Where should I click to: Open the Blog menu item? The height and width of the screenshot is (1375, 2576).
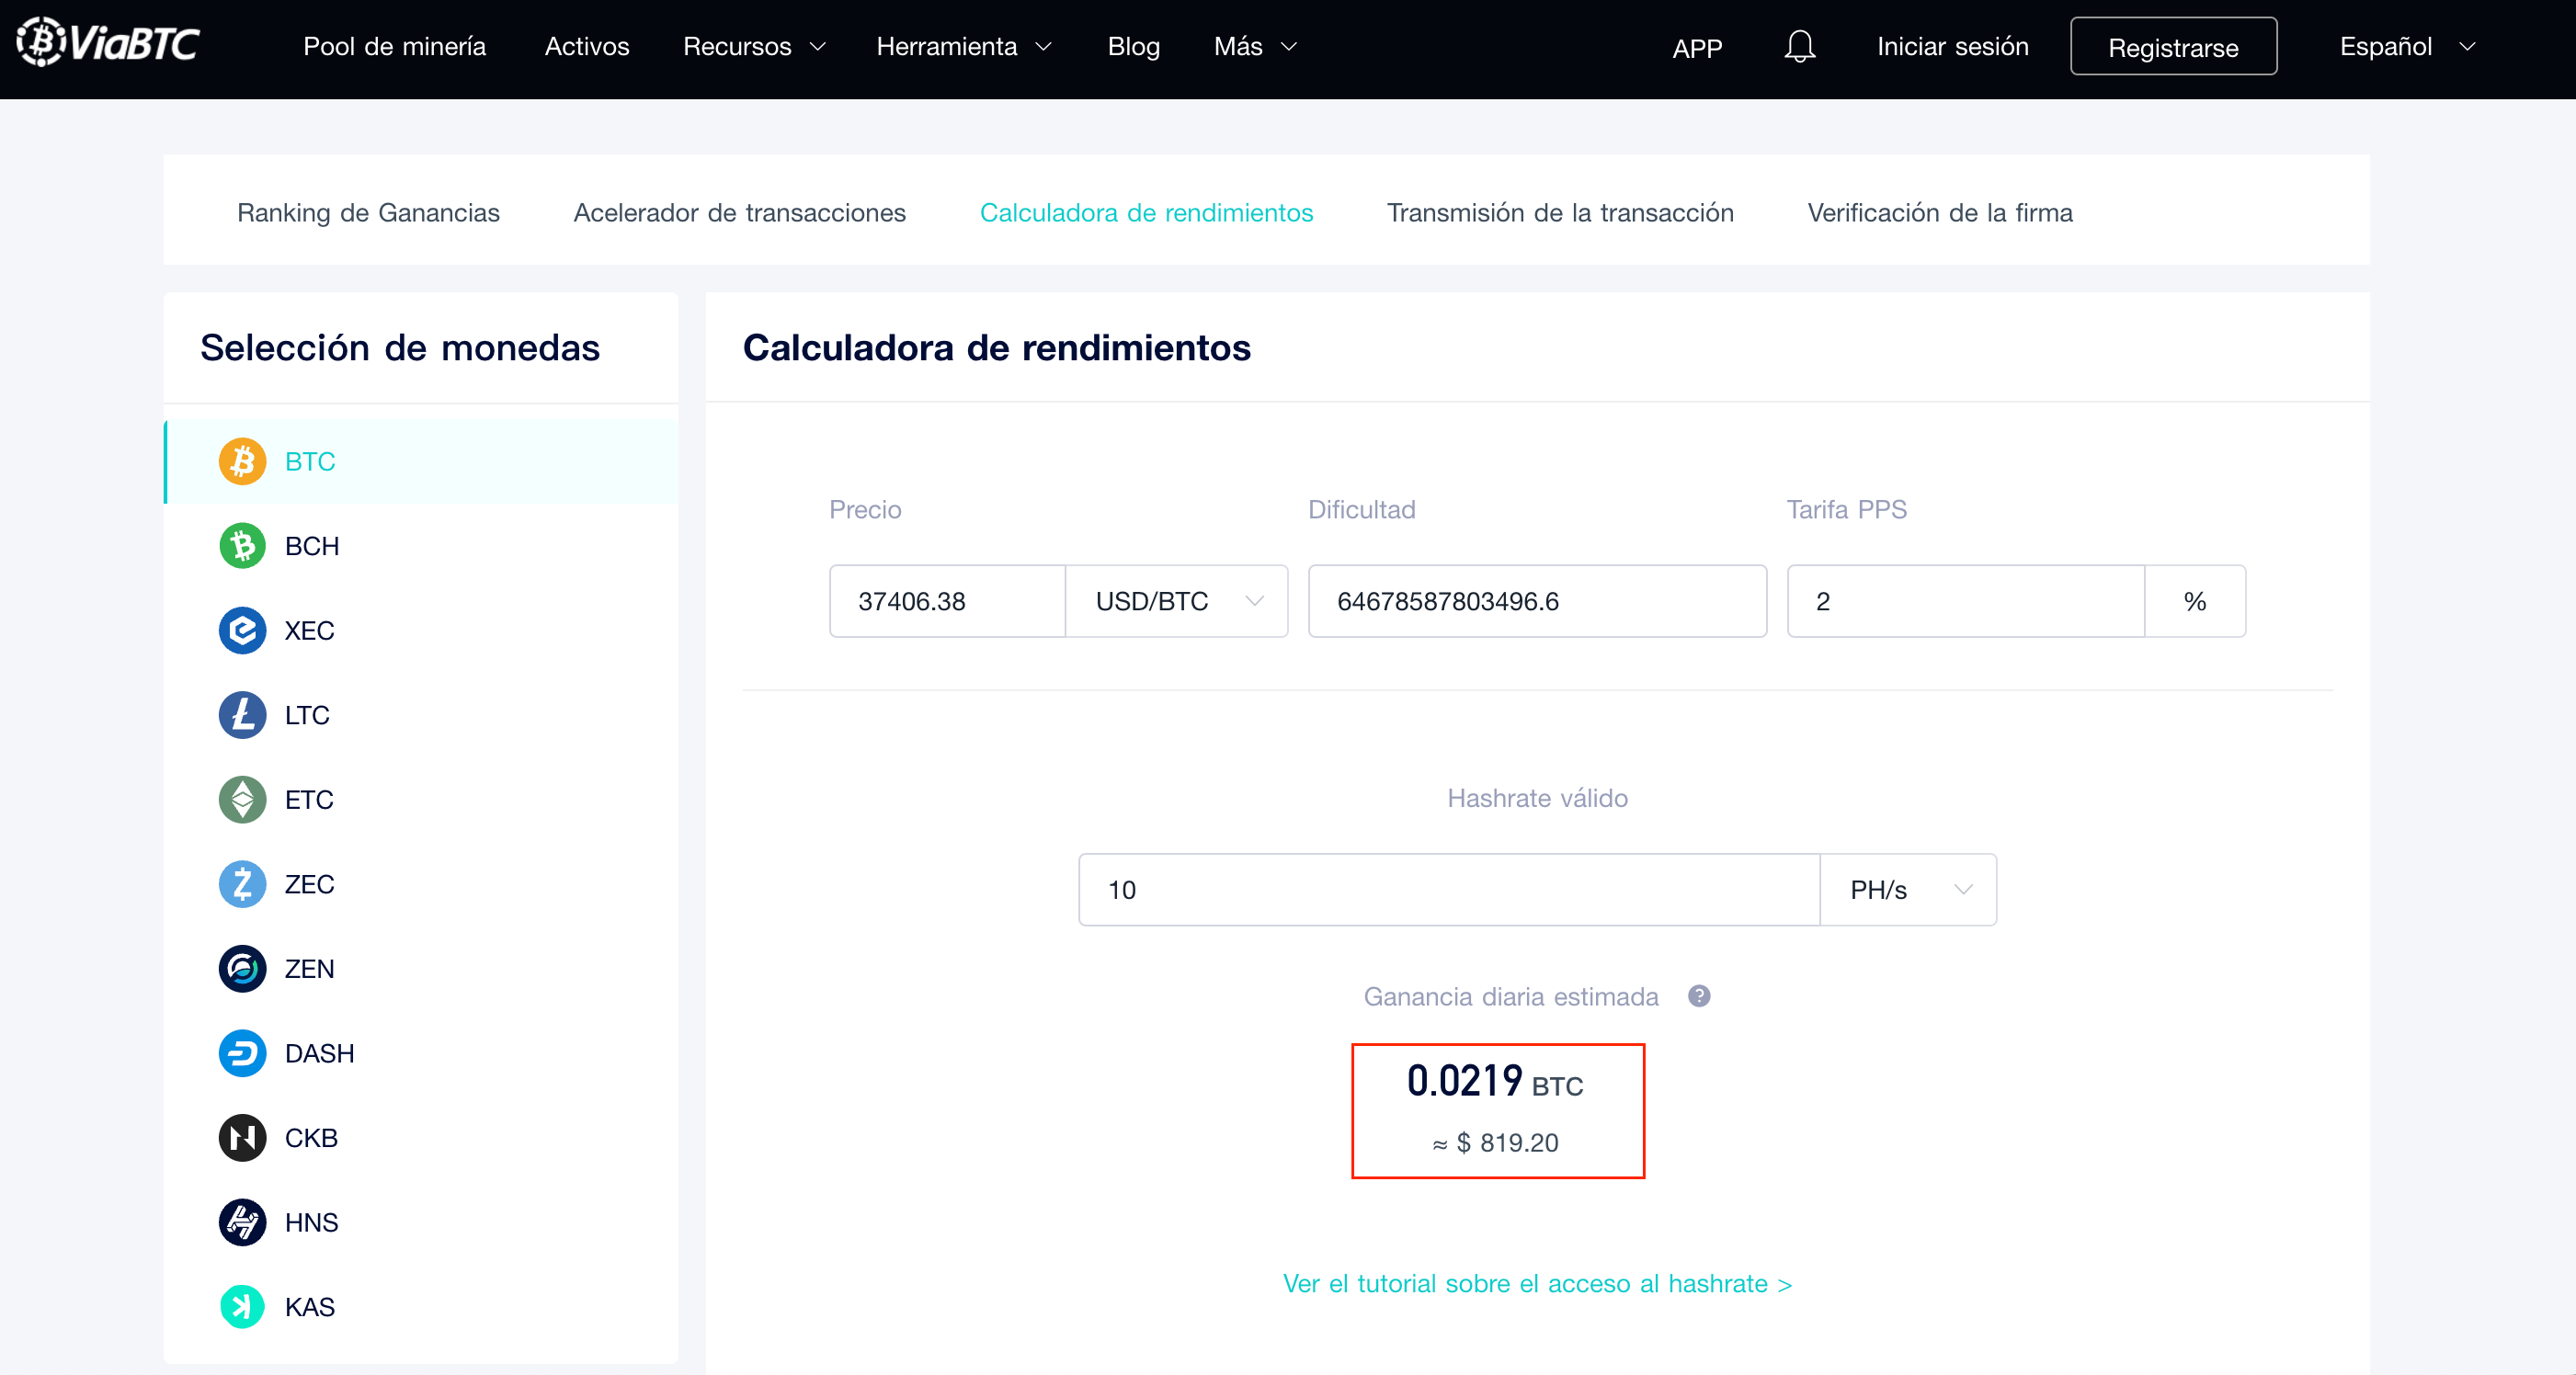click(x=1133, y=46)
